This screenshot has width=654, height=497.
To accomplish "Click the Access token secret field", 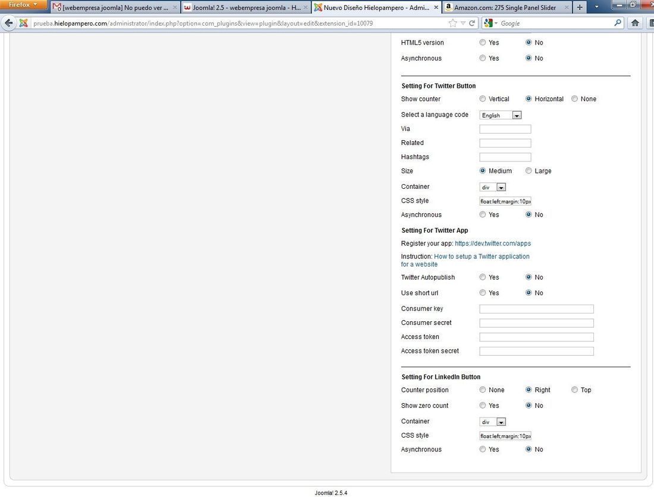I will pos(536,351).
